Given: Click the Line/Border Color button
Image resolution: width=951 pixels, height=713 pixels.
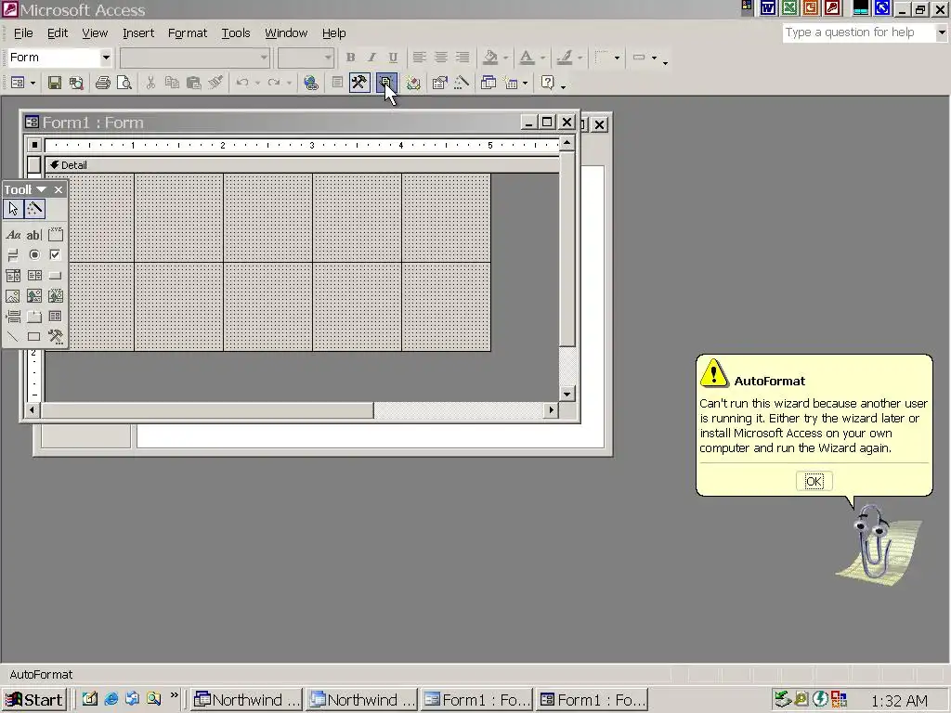Looking at the screenshot, I should 565,58.
